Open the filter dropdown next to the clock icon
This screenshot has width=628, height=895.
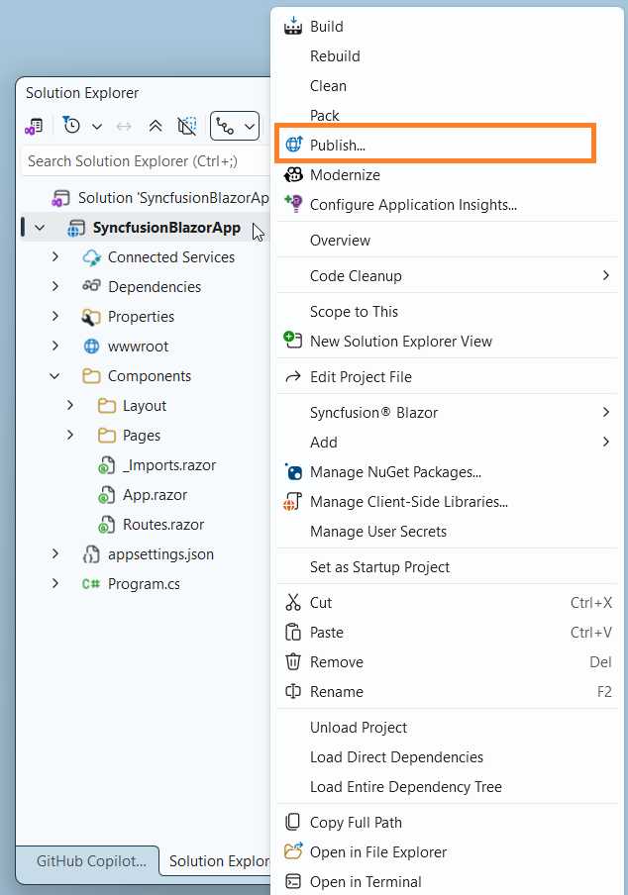pyautogui.click(x=96, y=126)
